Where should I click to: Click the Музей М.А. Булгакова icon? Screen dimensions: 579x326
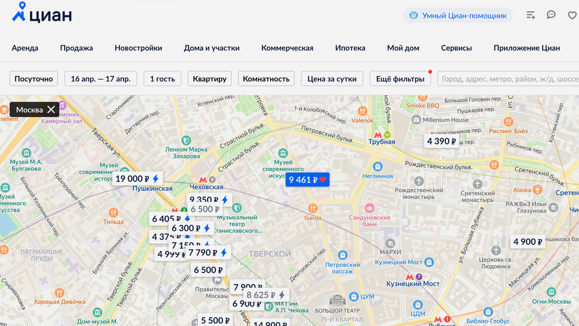(x=26, y=153)
